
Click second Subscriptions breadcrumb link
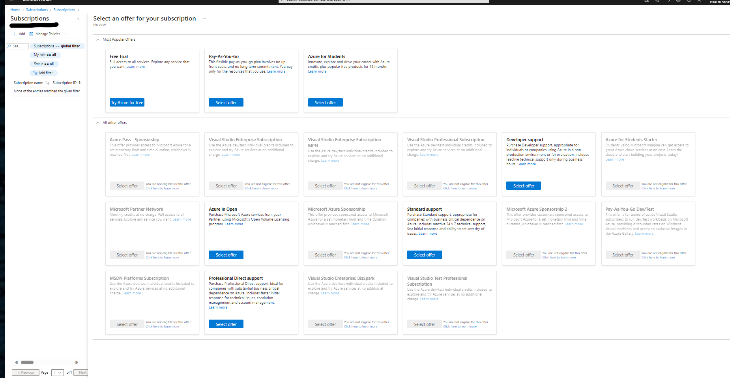pos(64,10)
